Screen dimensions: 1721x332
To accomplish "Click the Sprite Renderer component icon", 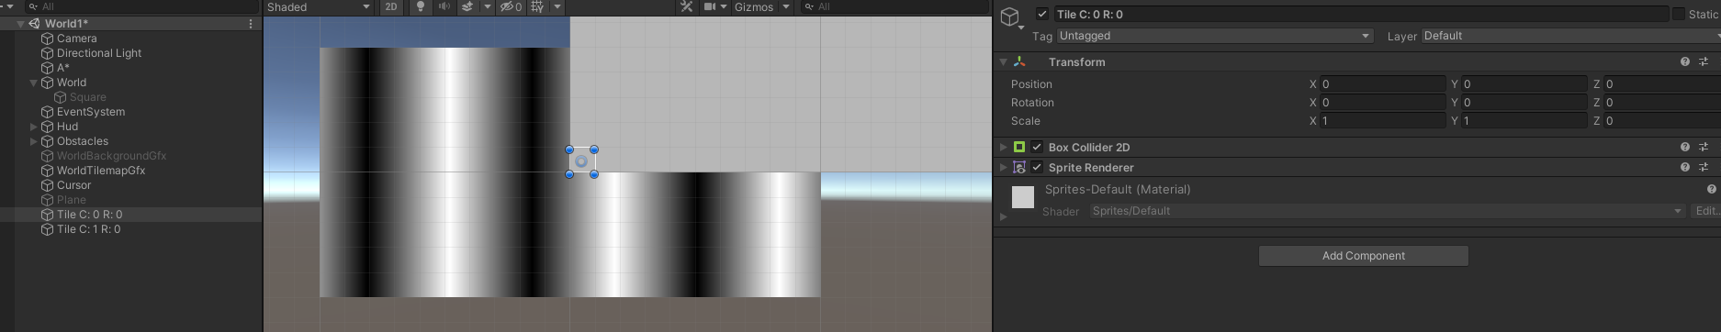I will click(x=1019, y=167).
